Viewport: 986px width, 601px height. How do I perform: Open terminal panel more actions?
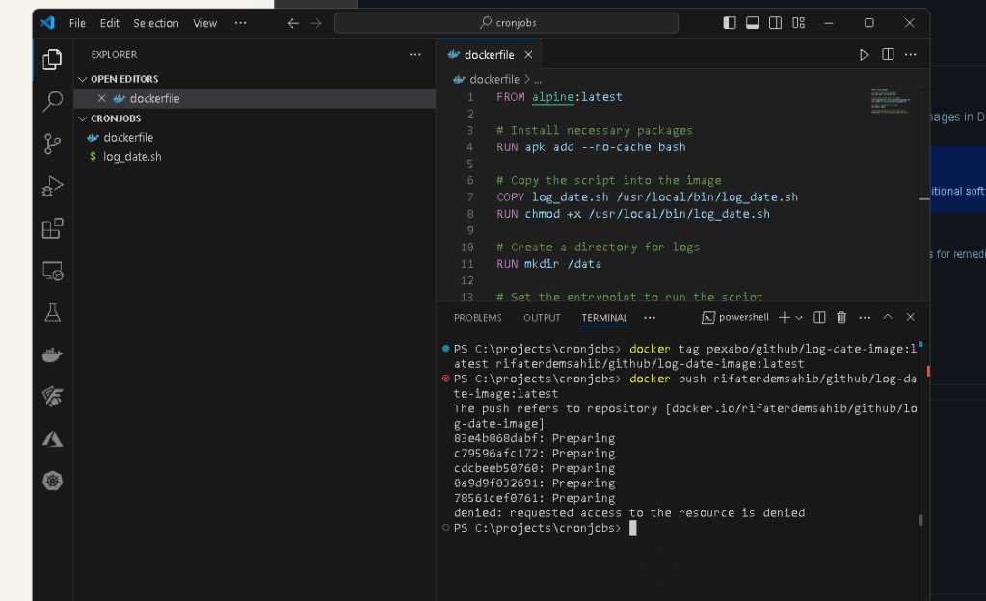click(x=865, y=318)
